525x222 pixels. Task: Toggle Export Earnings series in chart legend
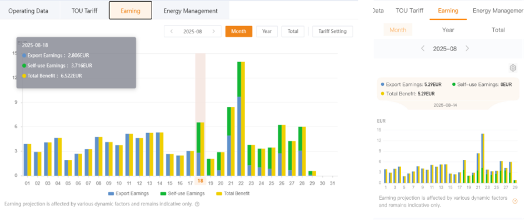pos(129,193)
